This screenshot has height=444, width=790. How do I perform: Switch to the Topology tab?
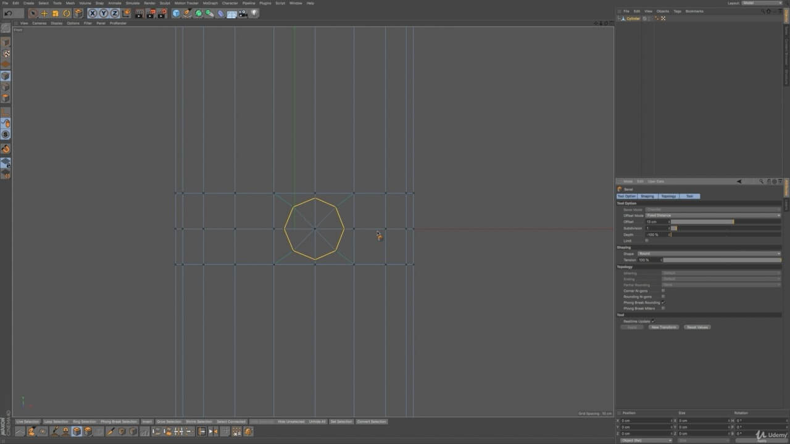click(x=668, y=196)
